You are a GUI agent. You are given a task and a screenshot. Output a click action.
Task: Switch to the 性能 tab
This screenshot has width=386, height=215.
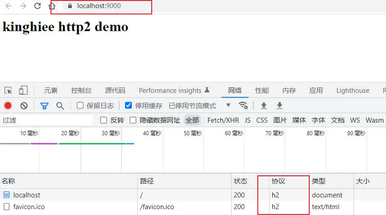[262, 91]
